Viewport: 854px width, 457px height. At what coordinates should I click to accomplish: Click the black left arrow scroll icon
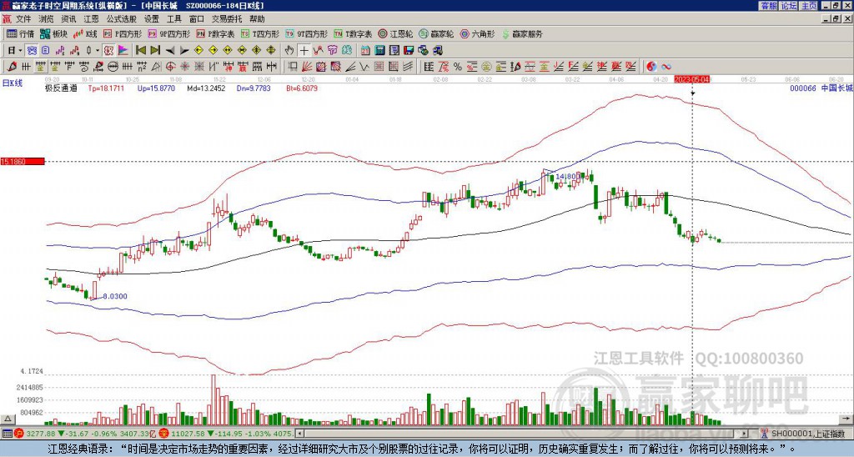(x=170, y=51)
